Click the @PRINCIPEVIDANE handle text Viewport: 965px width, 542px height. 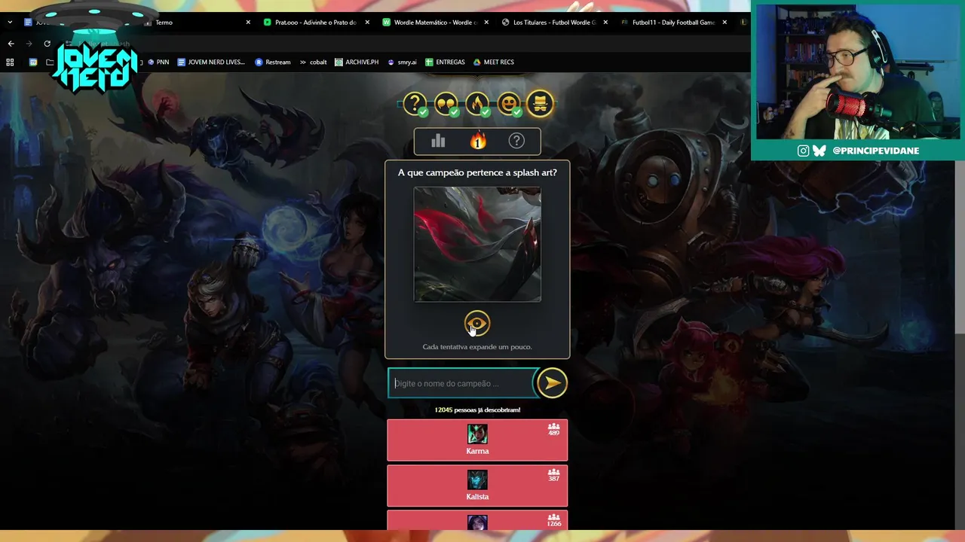pos(876,151)
